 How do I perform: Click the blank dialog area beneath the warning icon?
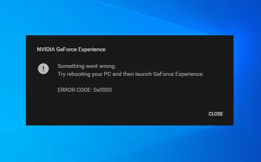point(43,99)
